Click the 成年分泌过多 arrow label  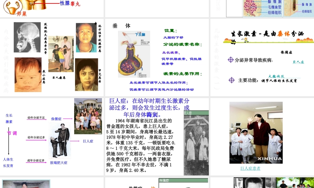click(x=36, y=160)
